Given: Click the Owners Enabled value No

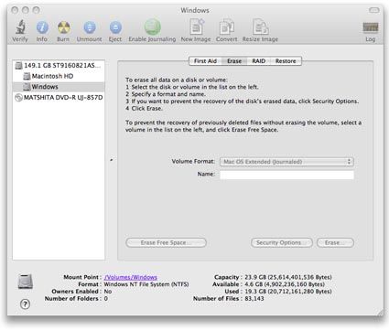Looking at the screenshot, I should point(108,292).
